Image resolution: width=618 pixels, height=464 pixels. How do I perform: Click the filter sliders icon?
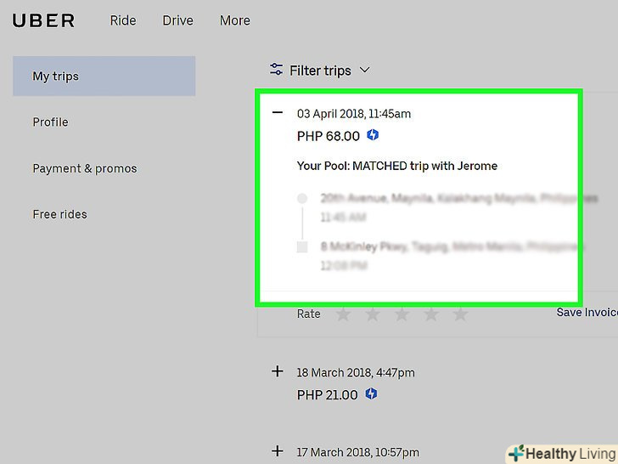click(276, 70)
